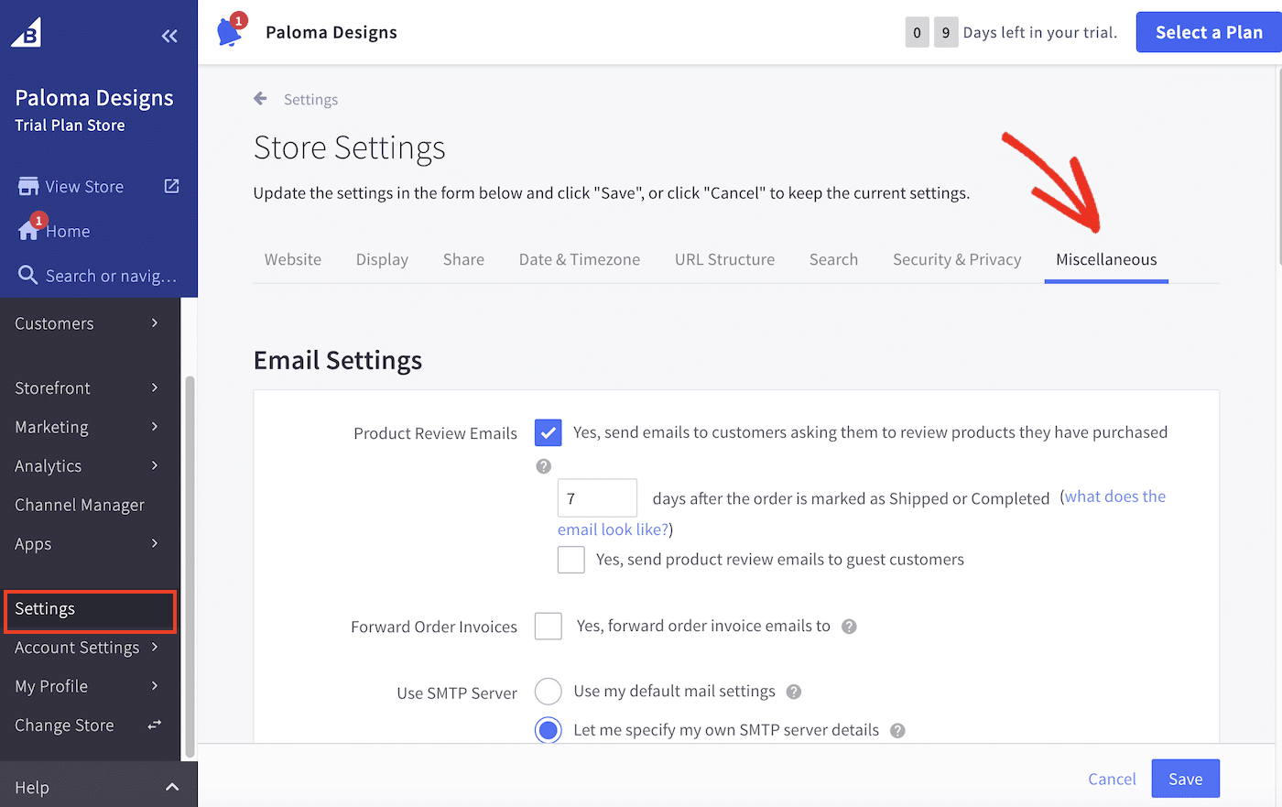1282x807 pixels.
Task: Open the Security & Privacy tab
Action: [956, 259]
